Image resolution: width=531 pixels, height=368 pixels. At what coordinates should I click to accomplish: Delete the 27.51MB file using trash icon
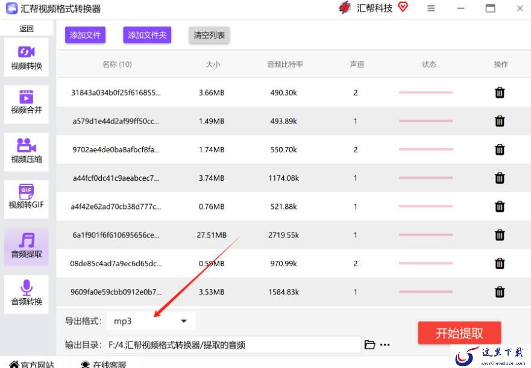coord(500,235)
